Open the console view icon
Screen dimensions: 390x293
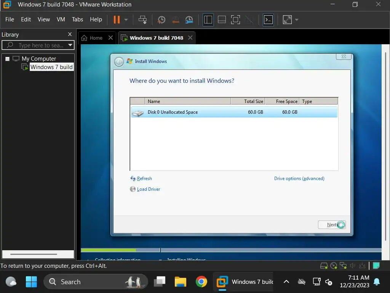268,20
